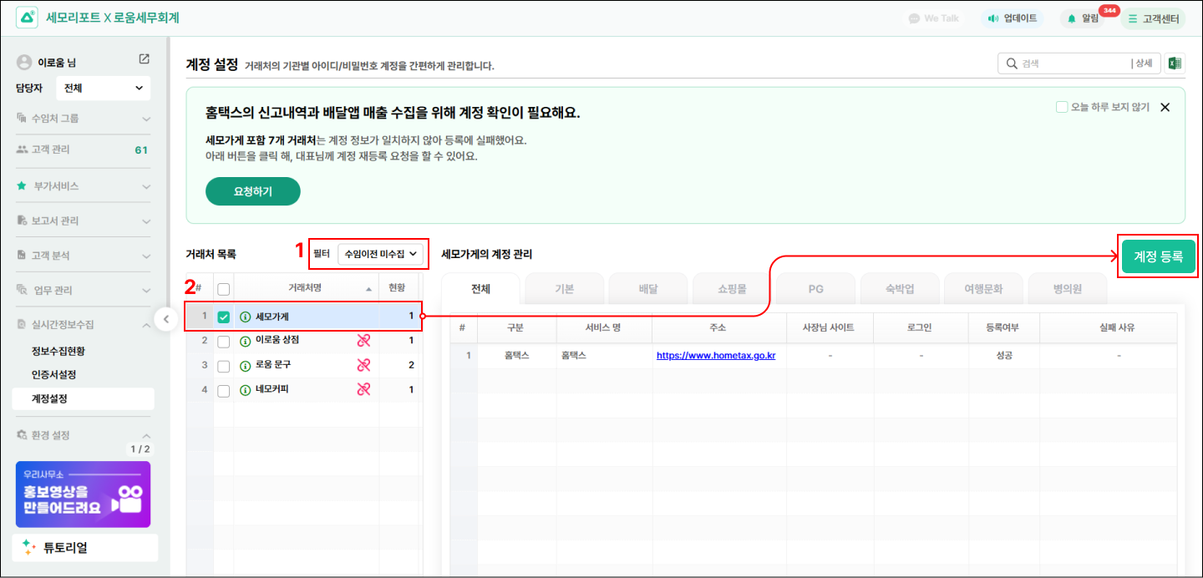This screenshot has width=1203, height=578.
Task: Click the 계정 등록 button
Action: [1158, 256]
